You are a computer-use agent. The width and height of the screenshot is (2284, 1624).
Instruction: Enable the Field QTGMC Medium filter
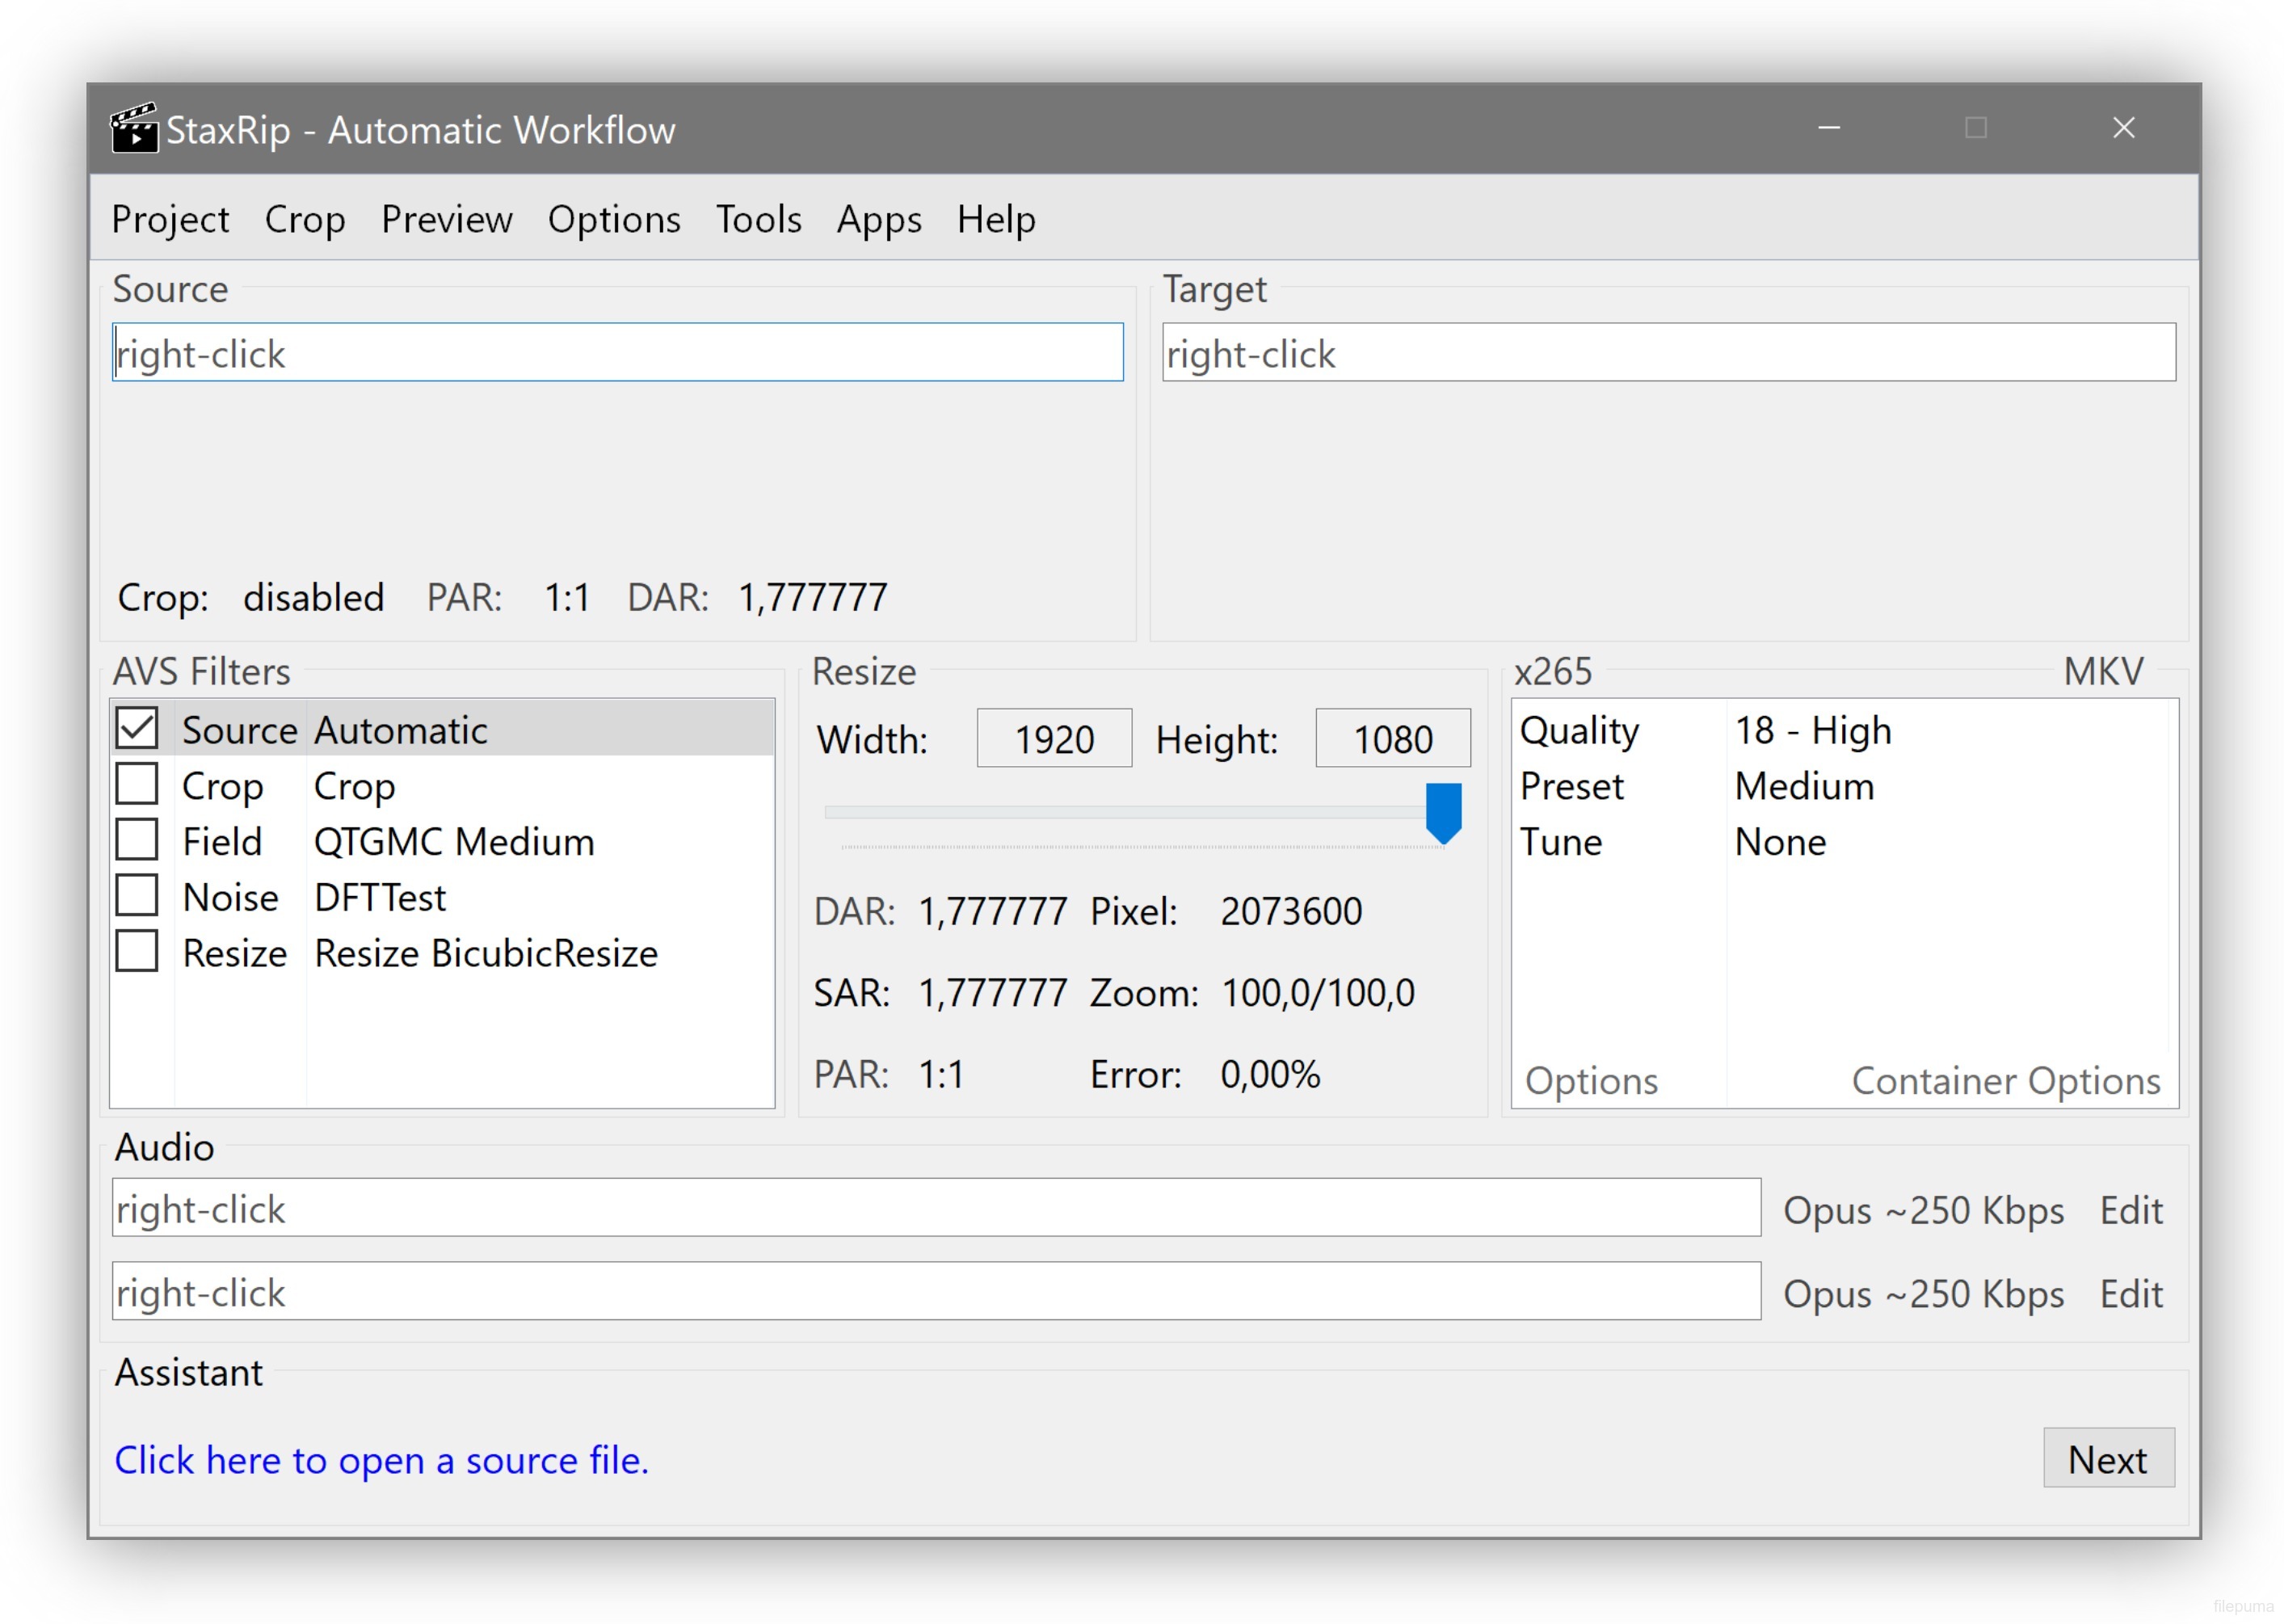[x=138, y=840]
